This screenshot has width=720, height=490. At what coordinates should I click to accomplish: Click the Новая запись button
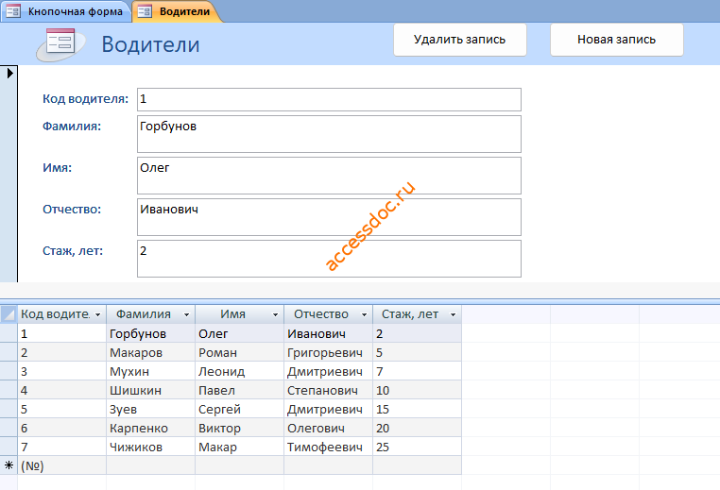tap(617, 40)
